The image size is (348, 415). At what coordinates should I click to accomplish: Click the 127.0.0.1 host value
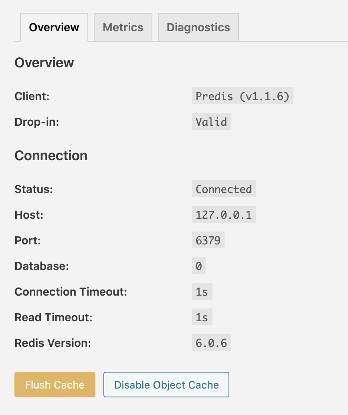click(224, 214)
